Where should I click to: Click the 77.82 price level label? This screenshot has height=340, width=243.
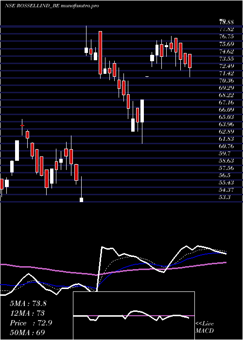(226, 29)
